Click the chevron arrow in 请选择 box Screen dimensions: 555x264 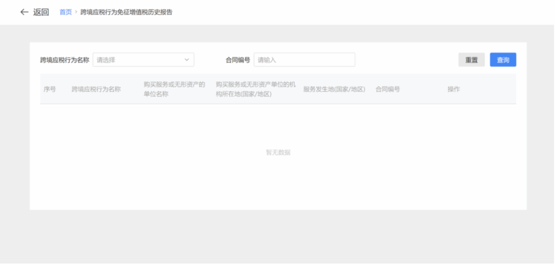click(187, 60)
